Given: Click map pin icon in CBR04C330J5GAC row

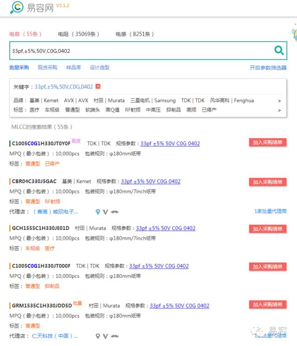Looking at the screenshot, I should [98, 212].
